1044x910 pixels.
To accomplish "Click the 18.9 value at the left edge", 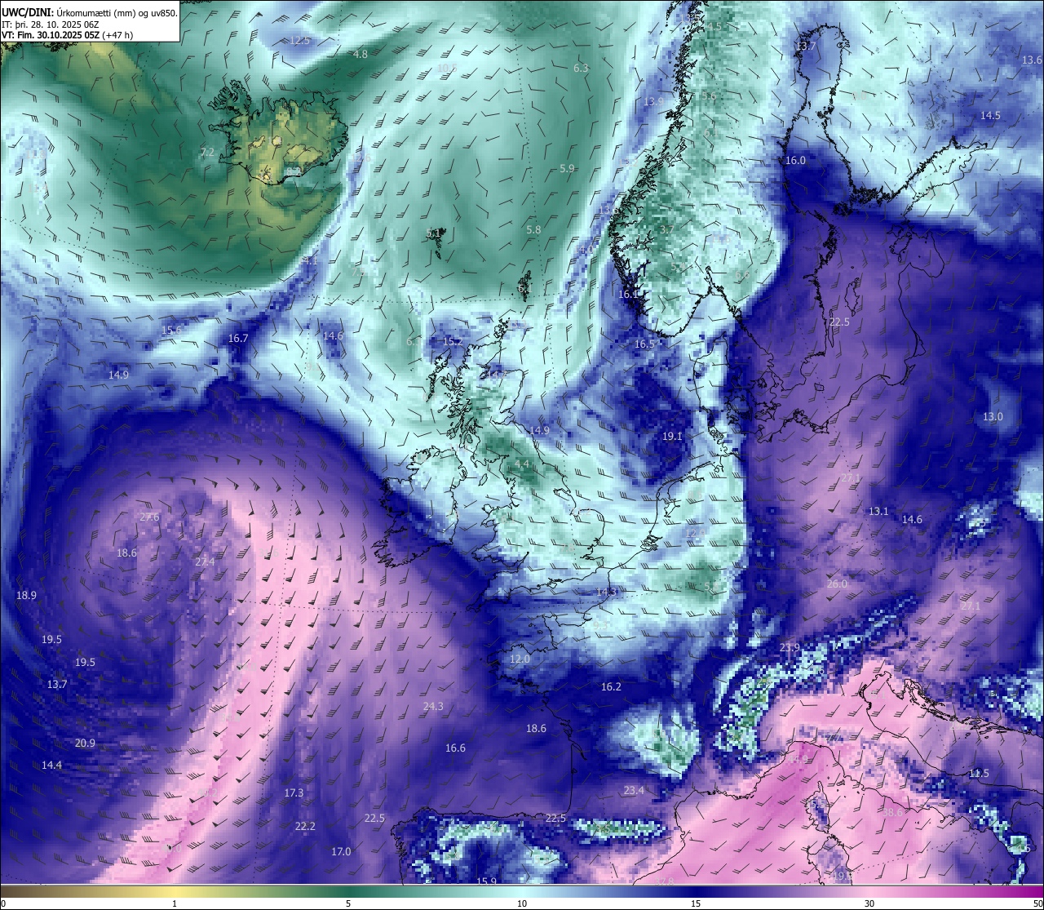I will point(27,596).
